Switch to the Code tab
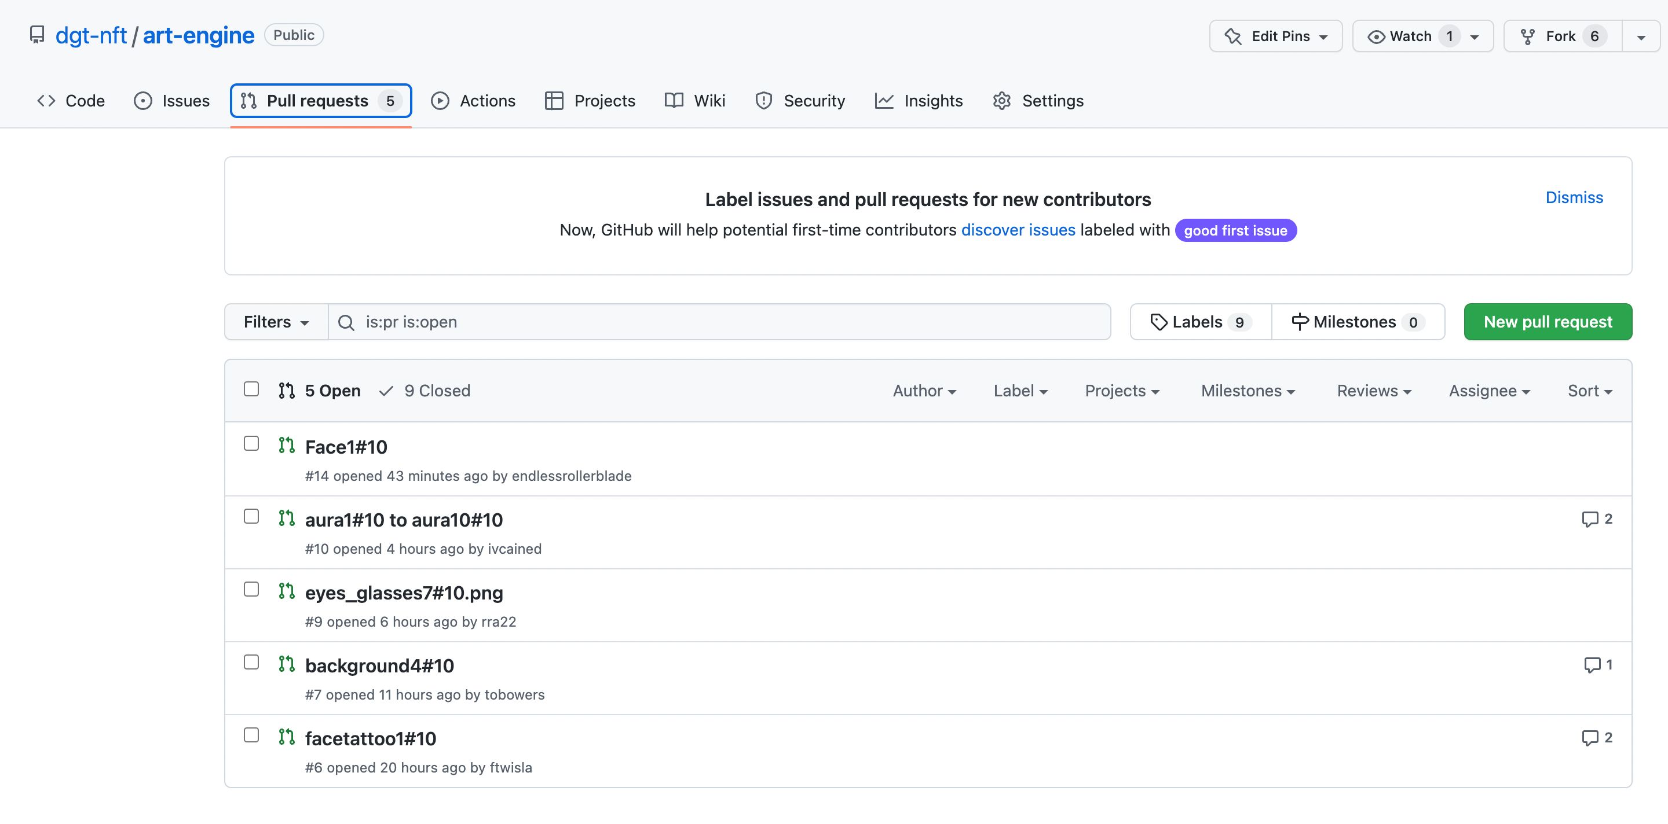Viewport: 1668px width, 824px height. (71, 101)
